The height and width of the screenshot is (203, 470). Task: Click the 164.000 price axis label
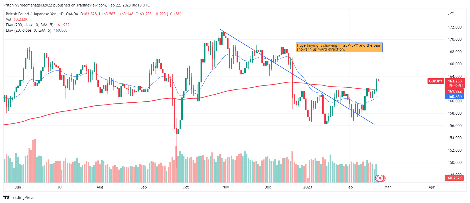[455, 76]
